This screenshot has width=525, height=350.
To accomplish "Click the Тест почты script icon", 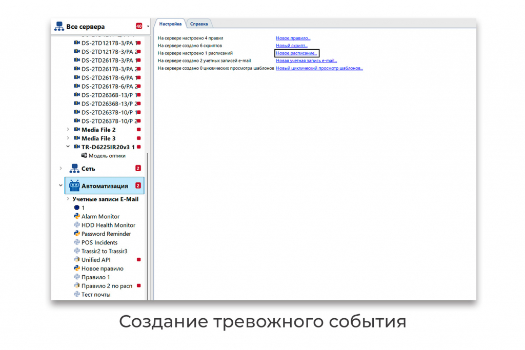I will click(x=77, y=295).
